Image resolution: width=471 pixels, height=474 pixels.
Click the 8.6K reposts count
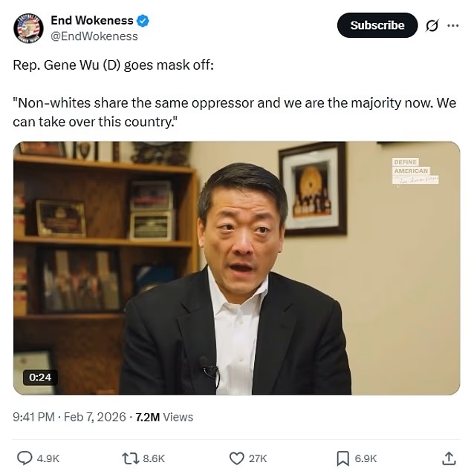(154, 458)
